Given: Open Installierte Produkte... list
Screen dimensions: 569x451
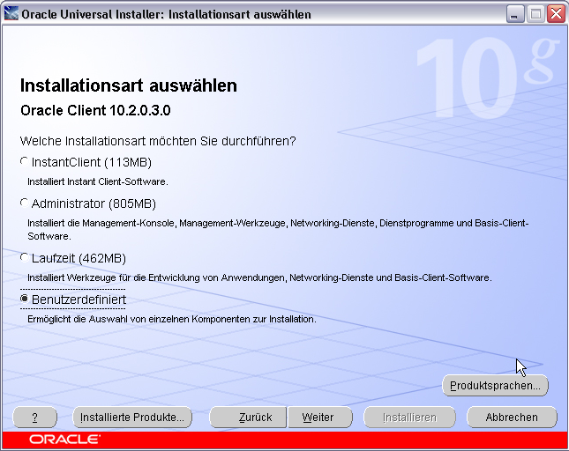Looking at the screenshot, I should [x=132, y=418].
